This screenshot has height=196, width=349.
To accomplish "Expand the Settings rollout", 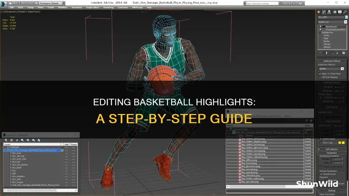I will pyautogui.click(x=332, y=191).
